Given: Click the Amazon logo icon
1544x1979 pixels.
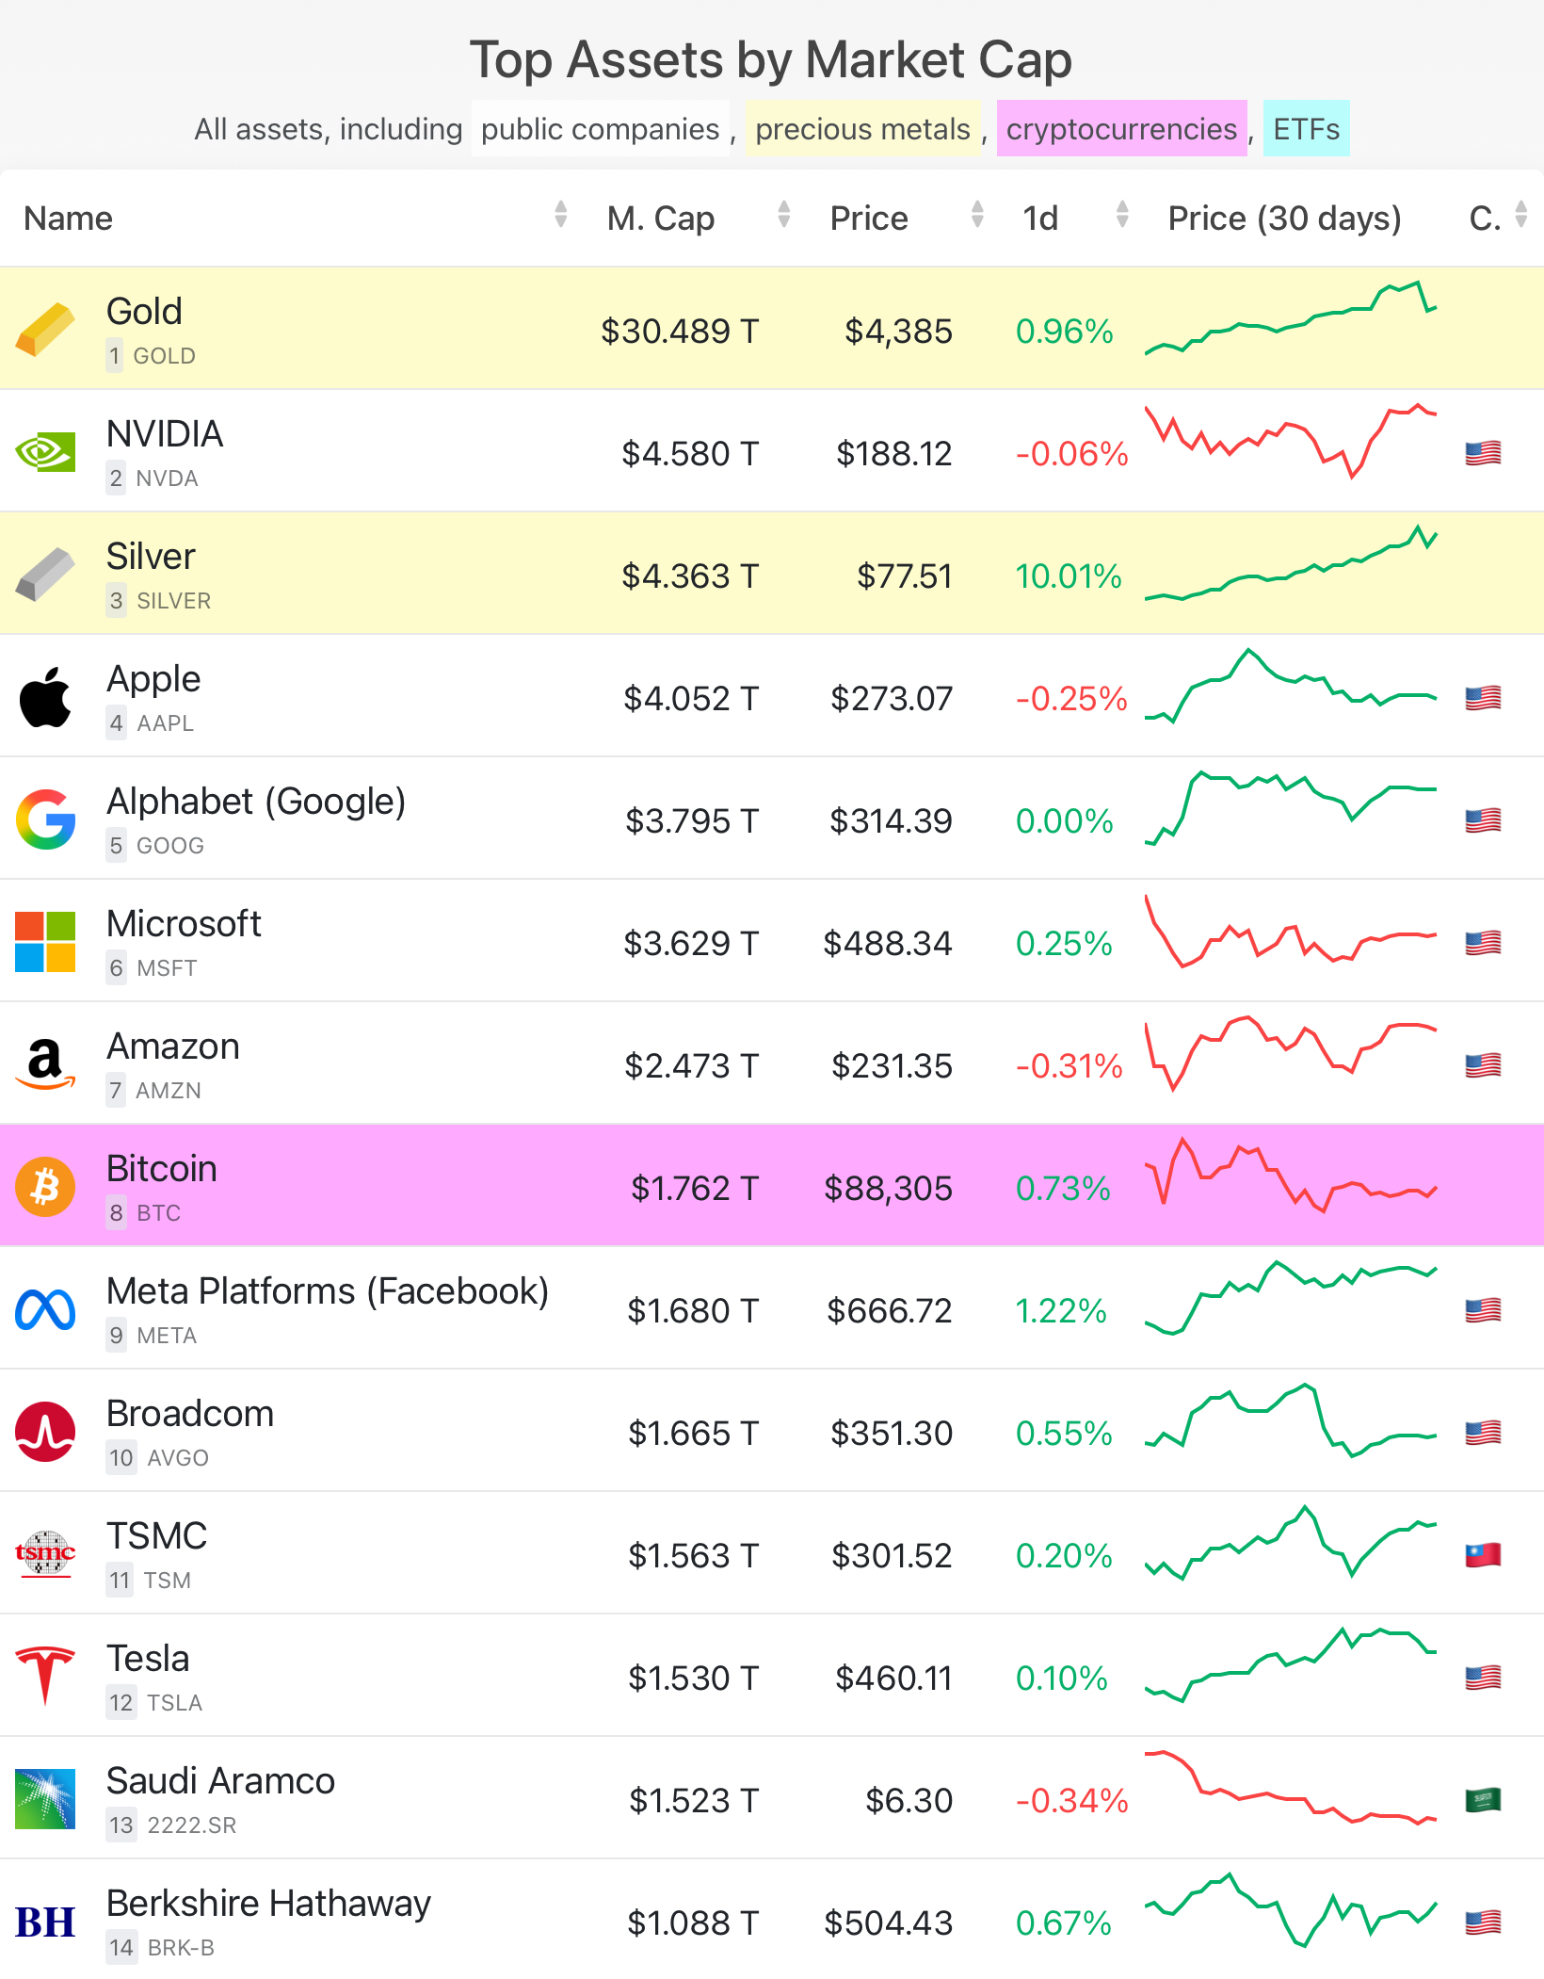Looking at the screenshot, I should pos(45,1064).
